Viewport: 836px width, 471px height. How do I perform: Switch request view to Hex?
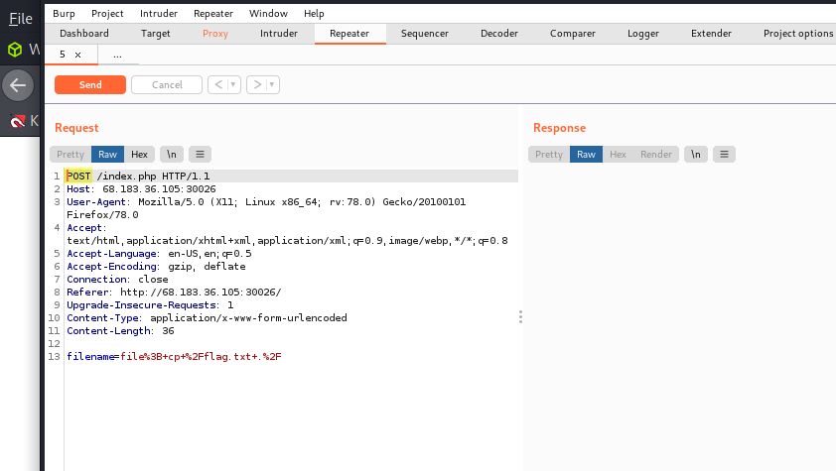(139, 155)
